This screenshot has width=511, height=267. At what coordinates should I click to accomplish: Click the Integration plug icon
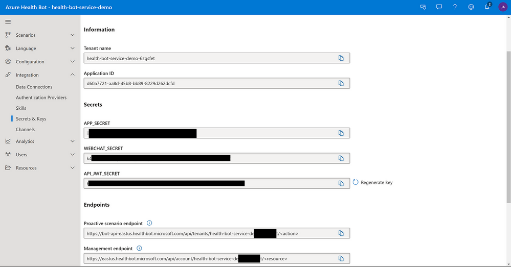click(8, 75)
